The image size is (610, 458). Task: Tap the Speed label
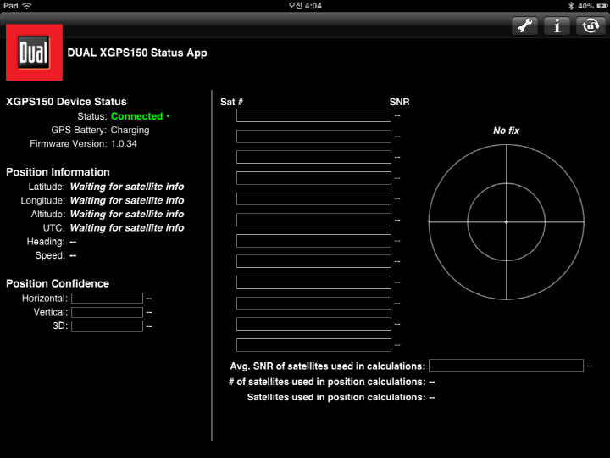[x=50, y=255]
